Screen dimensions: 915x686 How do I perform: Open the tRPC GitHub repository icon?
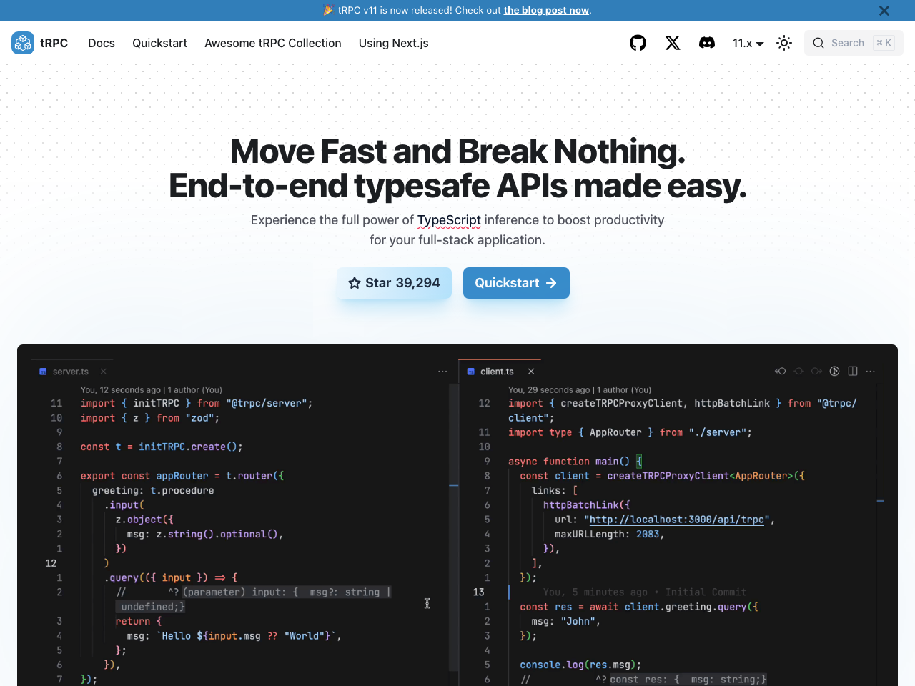(638, 43)
